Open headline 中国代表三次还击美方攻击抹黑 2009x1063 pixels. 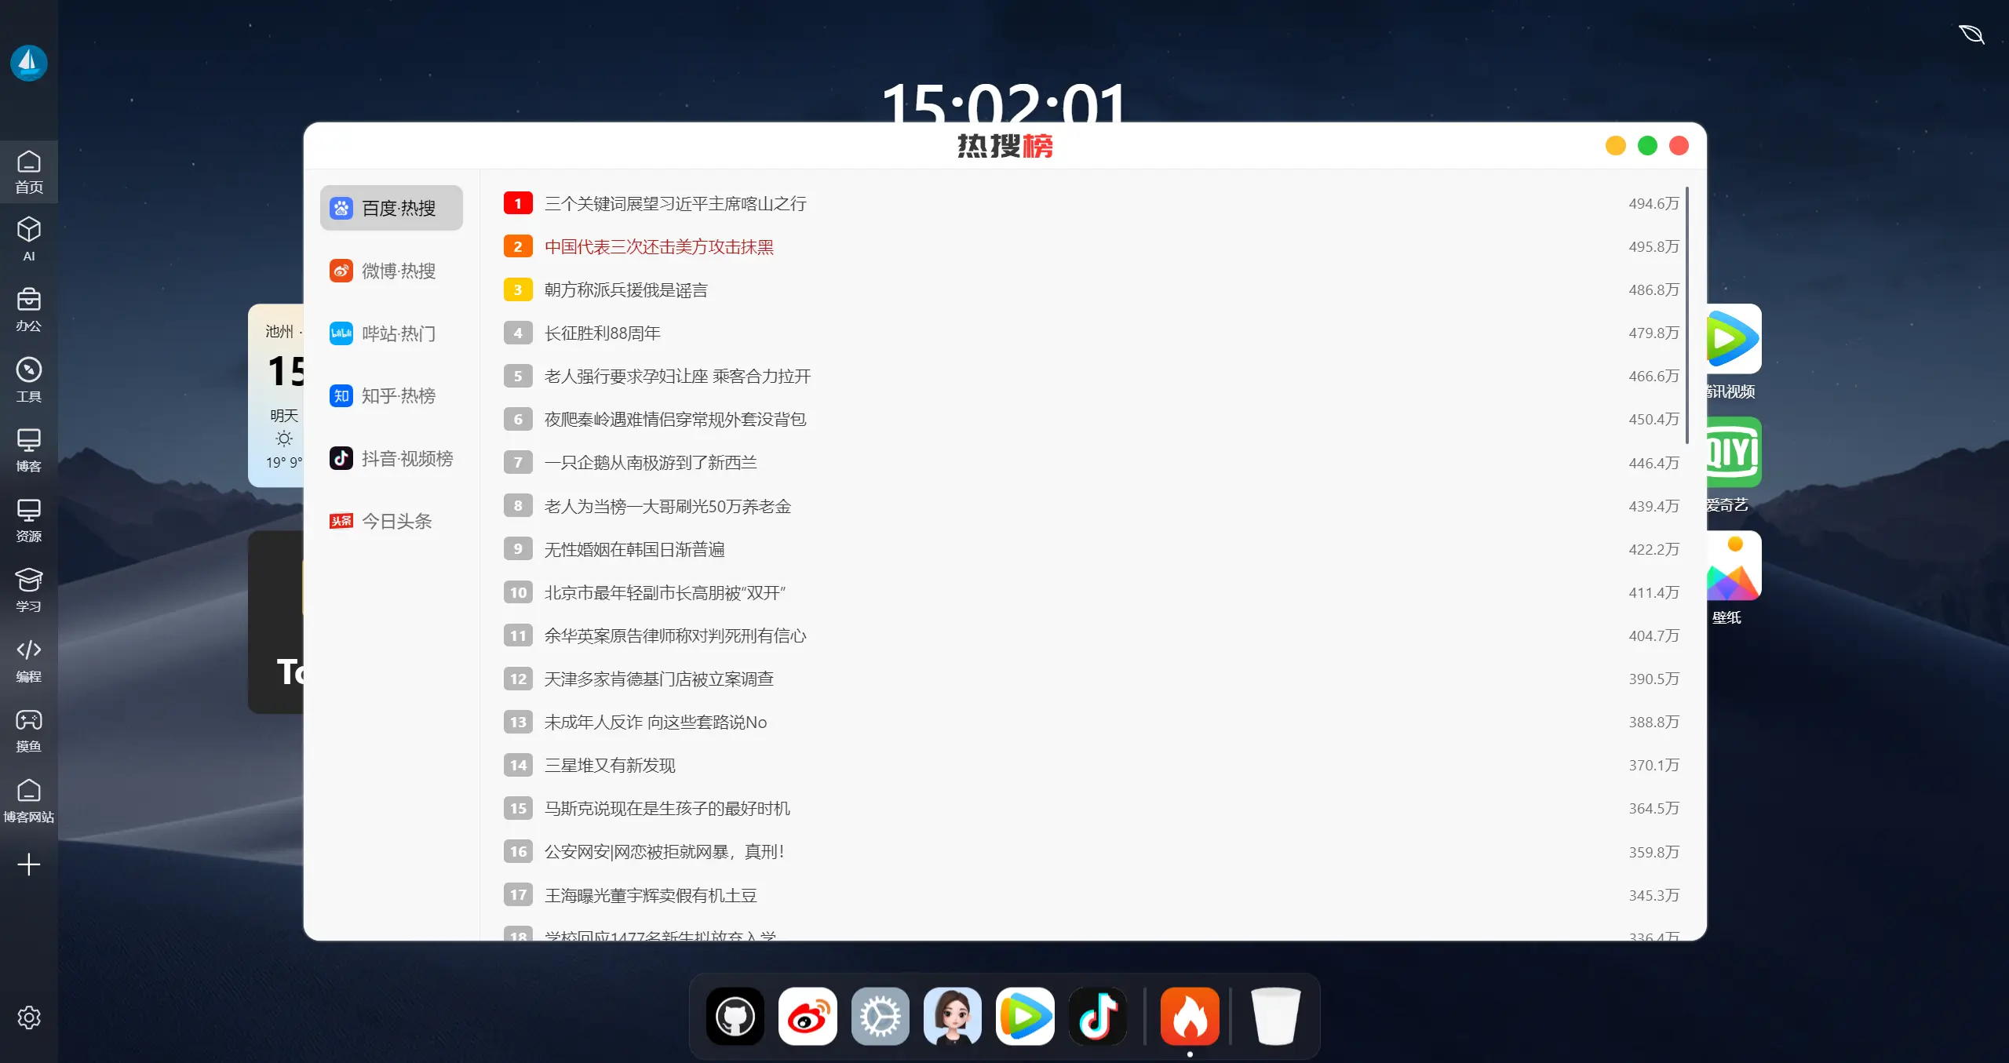pyautogui.click(x=658, y=247)
